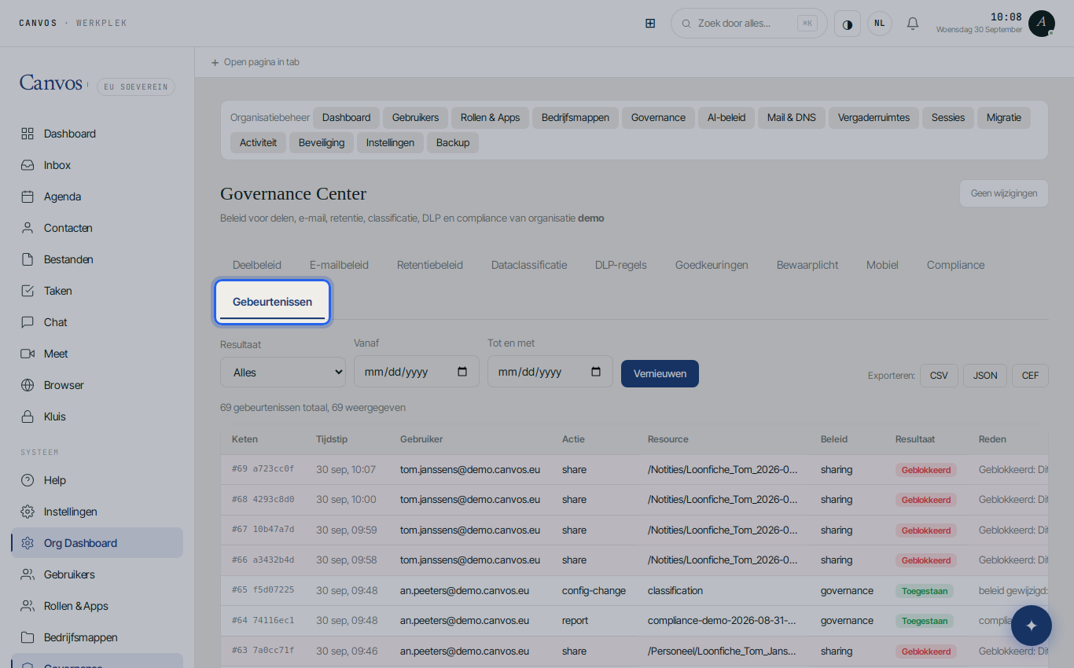The image size is (1074, 668).
Task: Open sidebar Instellingen under Systeem
Action: pos(97,512)
